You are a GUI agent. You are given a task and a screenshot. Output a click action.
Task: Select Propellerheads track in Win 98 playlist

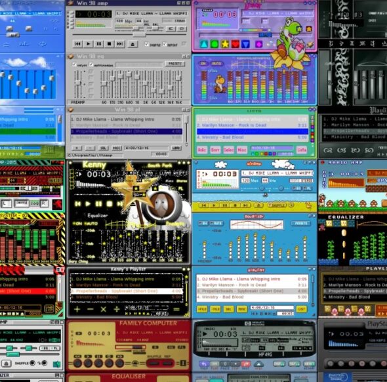coord(127,131)
